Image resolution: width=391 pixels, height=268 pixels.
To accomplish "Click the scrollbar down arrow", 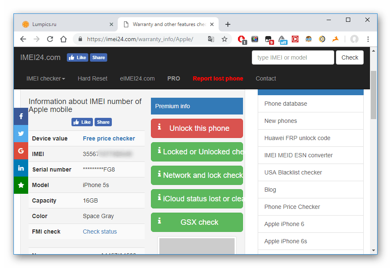I will (x=373, y=250).
